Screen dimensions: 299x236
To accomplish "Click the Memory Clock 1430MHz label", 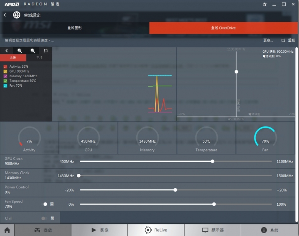I will [x=17, y=175].
